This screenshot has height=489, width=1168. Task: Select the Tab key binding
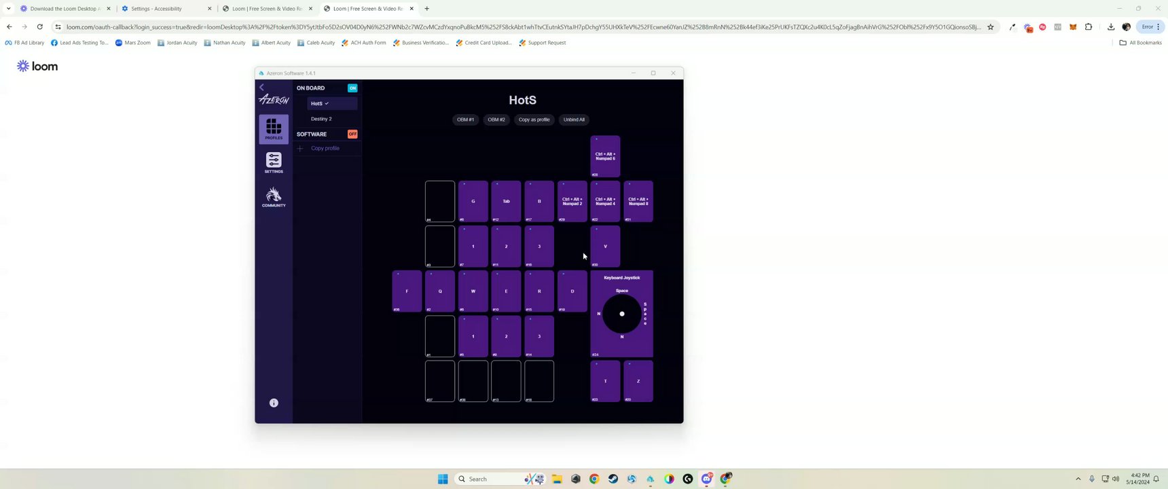pos(506,201)
